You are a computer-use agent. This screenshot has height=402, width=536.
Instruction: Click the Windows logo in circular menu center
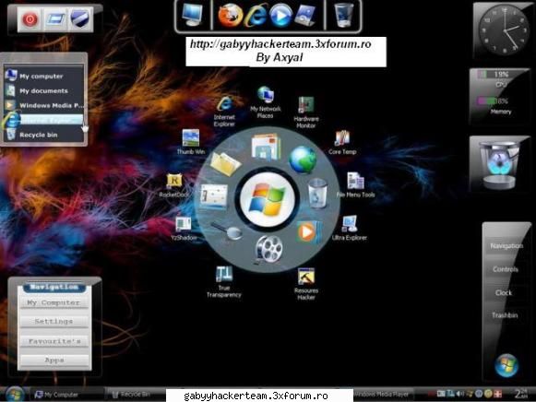(267, 199)
